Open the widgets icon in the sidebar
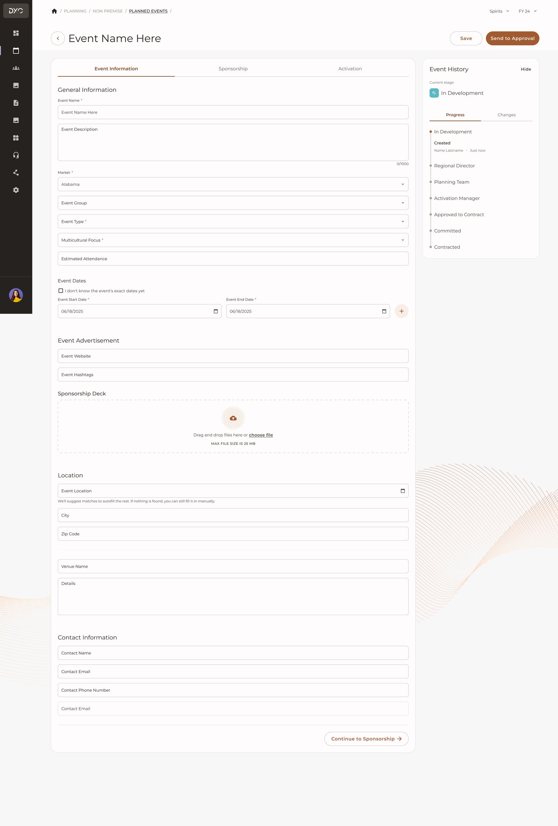Viewport: 558px width, 826px height. 16,137
